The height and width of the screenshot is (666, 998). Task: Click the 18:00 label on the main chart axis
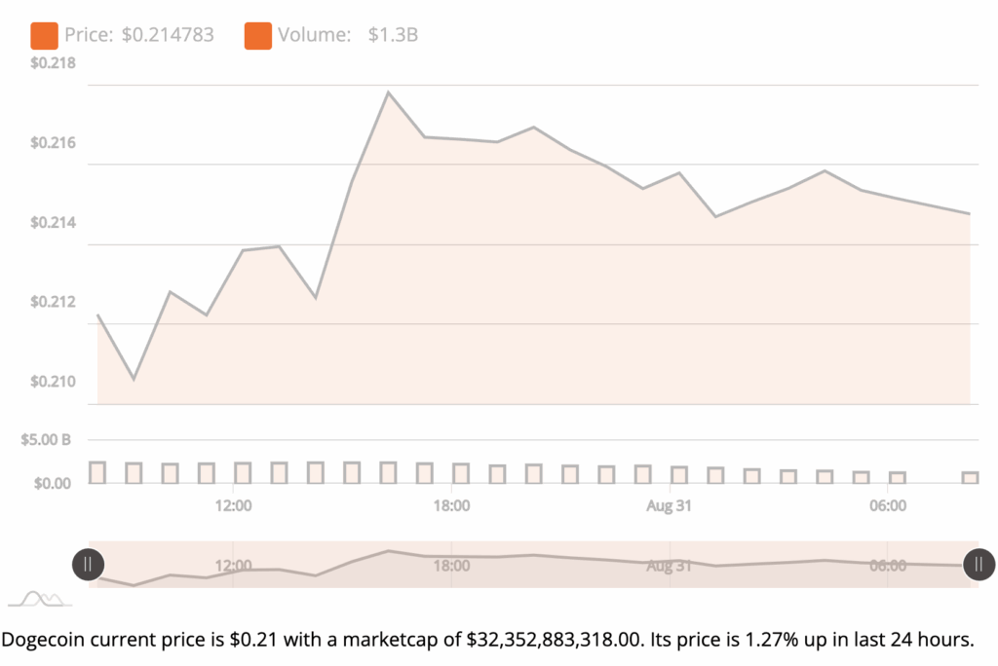pos(451,506)
